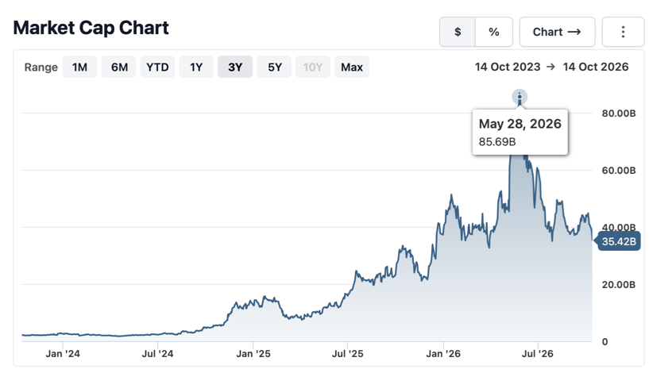Click the May 28, 2026 tooltip
The image size is (649, 373).
(520, 133)
